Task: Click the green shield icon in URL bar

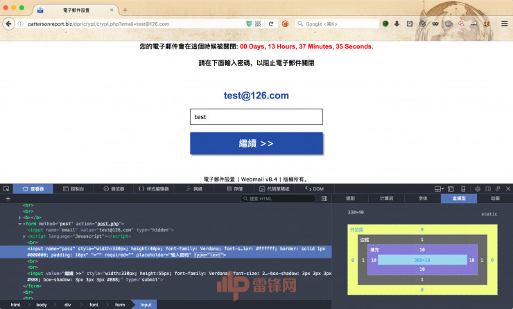Action: click(249, 24)
